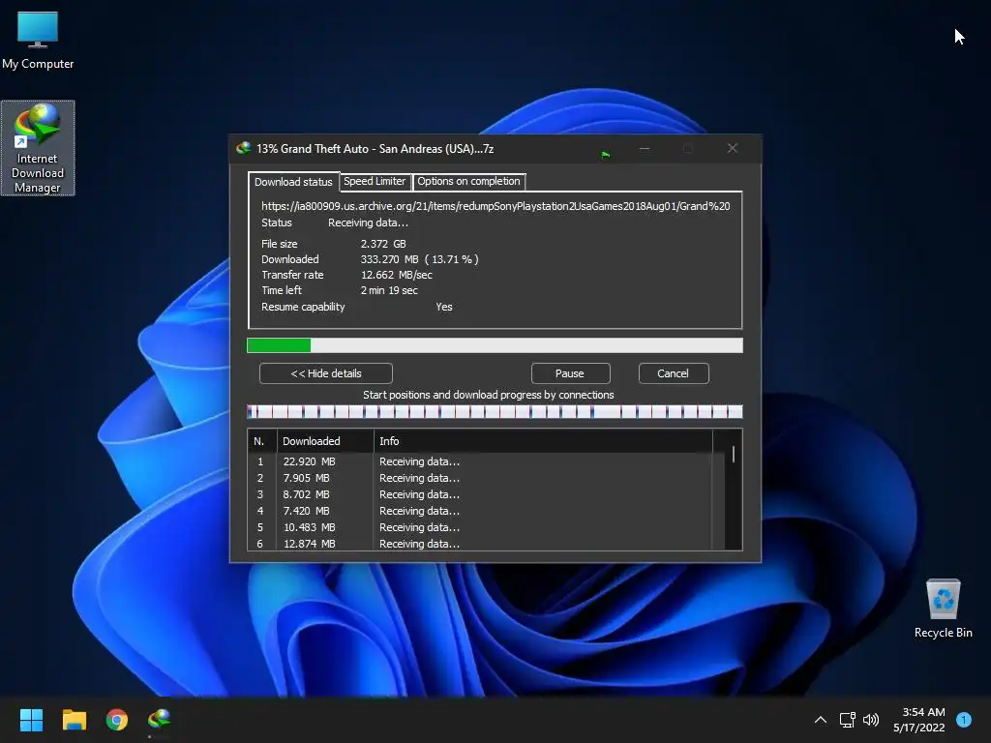This screenshot has height=743, width=991.
Task: Click Status Receiving data... value
Action: click(x=368, y=223)
